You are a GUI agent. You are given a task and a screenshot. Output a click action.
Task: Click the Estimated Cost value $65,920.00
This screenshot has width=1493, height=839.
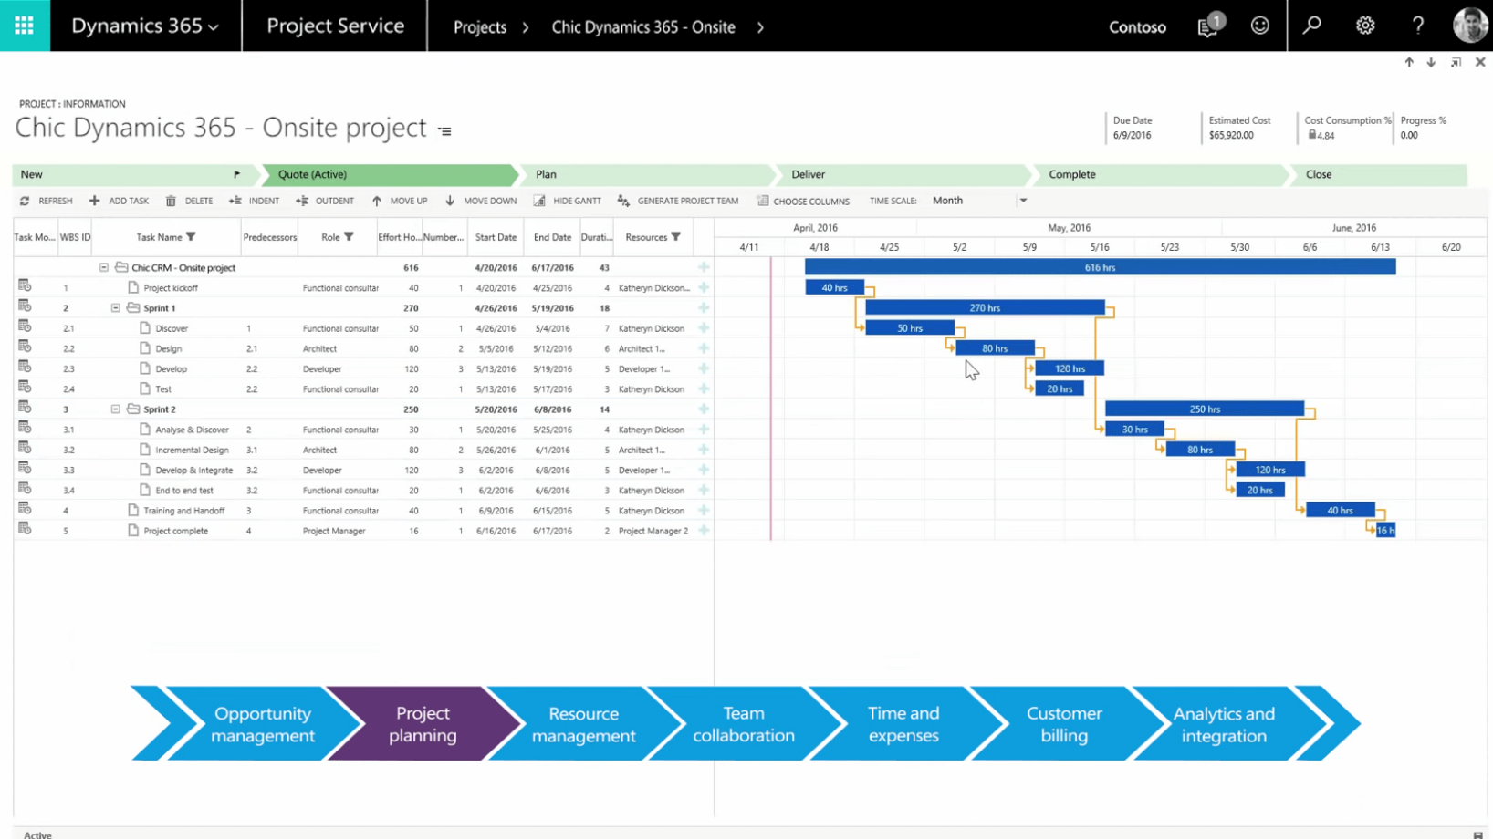click(x=1231, y=135)
